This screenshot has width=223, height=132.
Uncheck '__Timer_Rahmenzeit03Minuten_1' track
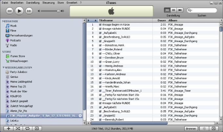(x=100, y=91)
